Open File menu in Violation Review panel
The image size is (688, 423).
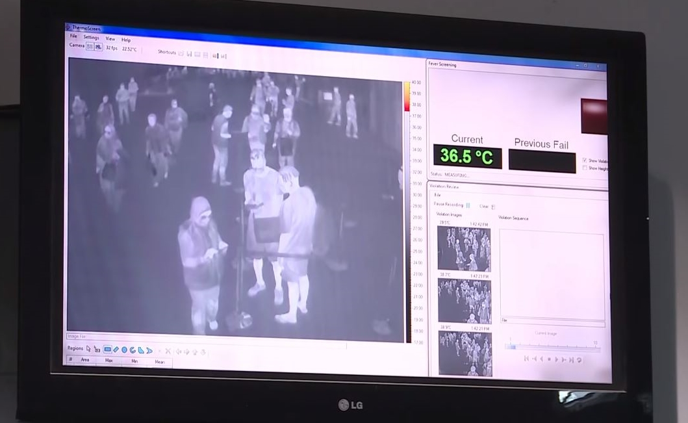click(437, 194)
